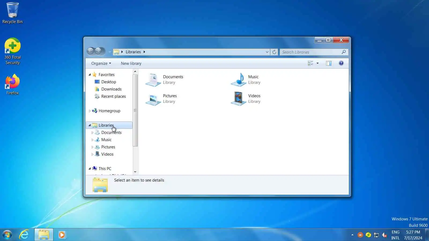Click navigation pane scroll down arrow
Image resolution: width=429 pixels, height=241 pixels.
point(135,172)
